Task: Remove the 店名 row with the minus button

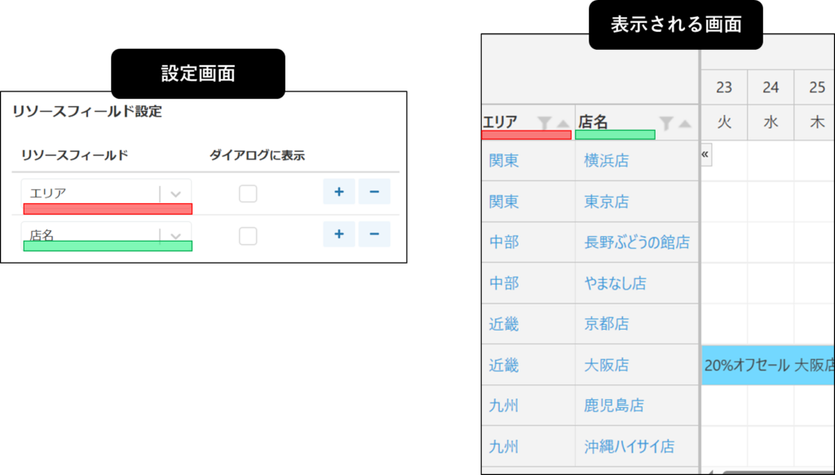Action: [x=374, y=234]
